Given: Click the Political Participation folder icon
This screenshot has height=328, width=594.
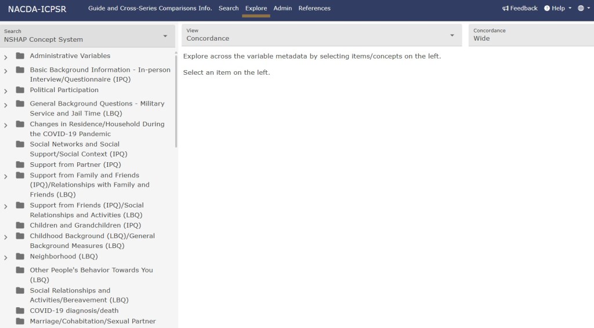Looking at the screenshot, I should (x=20, y=90).
